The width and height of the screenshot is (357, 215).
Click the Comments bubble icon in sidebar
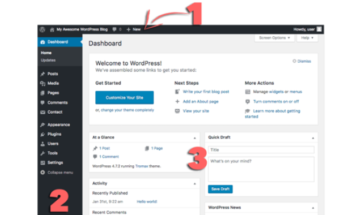(x=42, y=102)
